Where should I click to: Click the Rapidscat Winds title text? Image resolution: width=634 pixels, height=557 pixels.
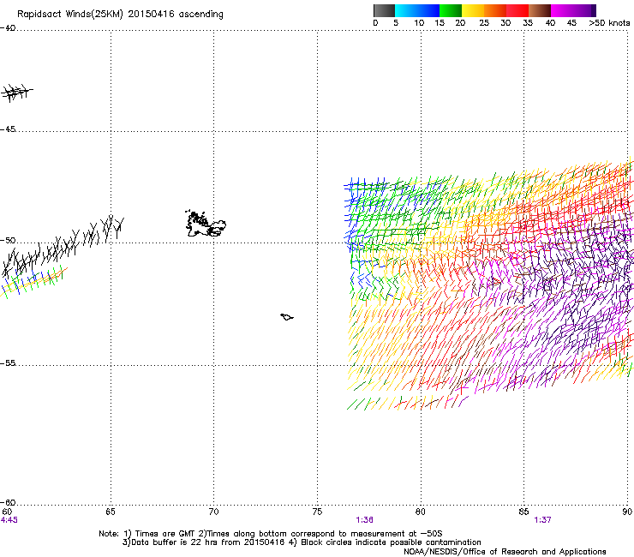click(x=120, y=15)
